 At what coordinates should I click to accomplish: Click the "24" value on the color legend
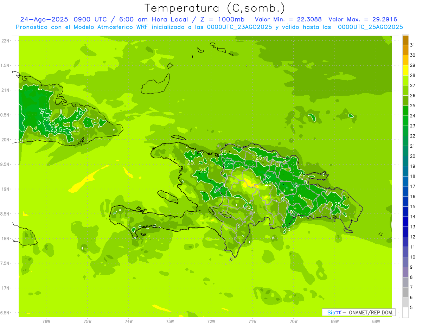(x=413, y=116)
